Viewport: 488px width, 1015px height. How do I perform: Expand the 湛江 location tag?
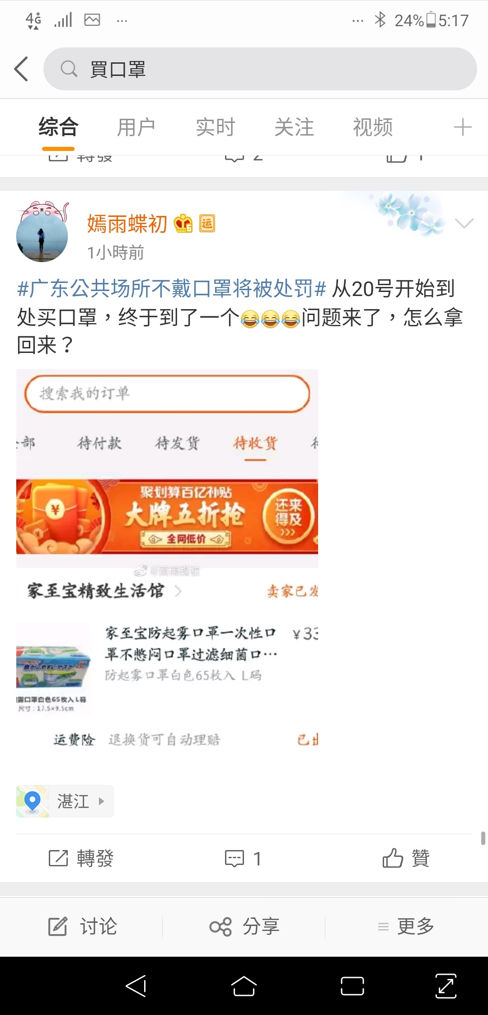[x=65, y=801]
